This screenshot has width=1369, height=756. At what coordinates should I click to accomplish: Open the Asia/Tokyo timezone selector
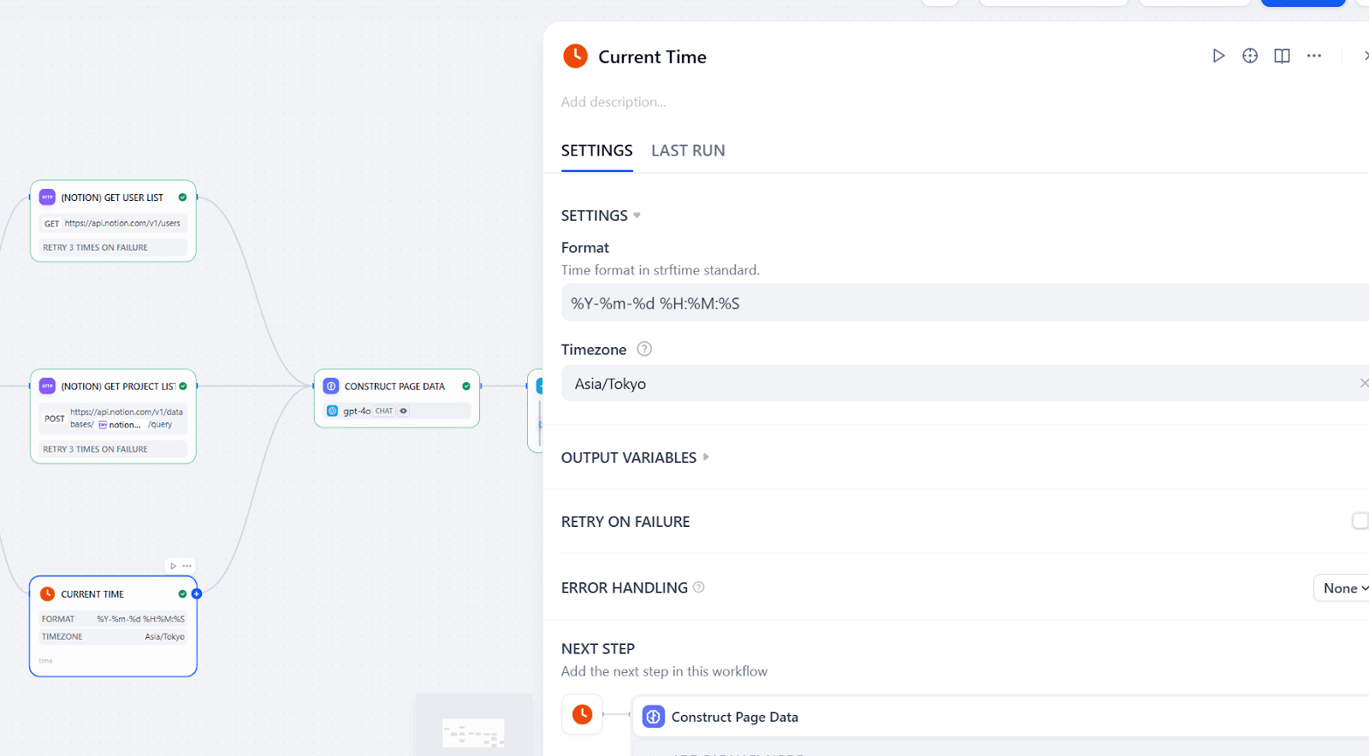941,384
